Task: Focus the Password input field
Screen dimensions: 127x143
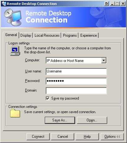Action: 76,81
